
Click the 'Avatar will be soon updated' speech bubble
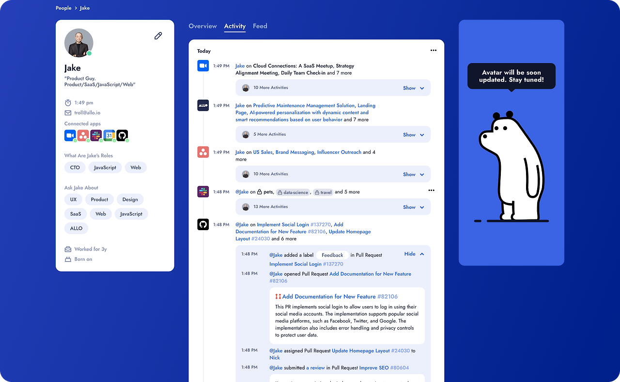(511, 76)
